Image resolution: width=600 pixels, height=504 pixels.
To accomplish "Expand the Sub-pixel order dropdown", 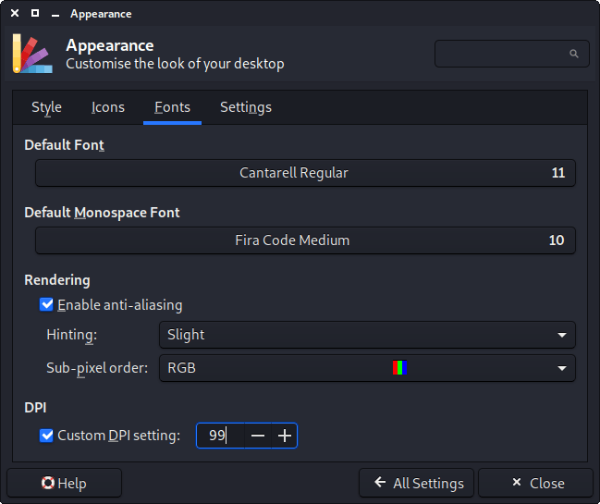I will [x=367, y=368].
